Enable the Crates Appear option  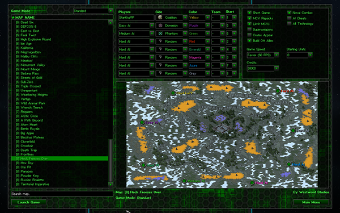tap(249, 35)
